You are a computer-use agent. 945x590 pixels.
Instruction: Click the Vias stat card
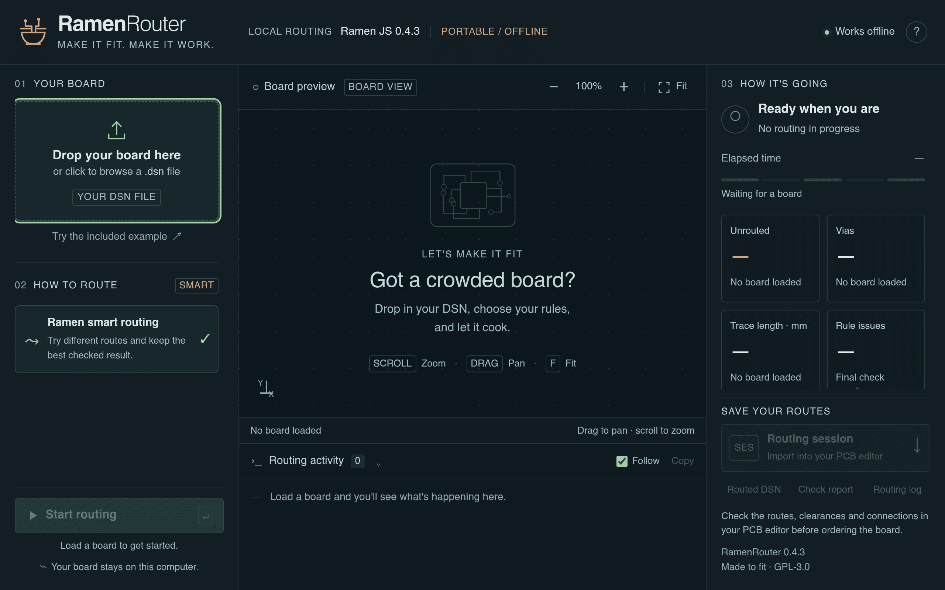[x=876, y=258]
